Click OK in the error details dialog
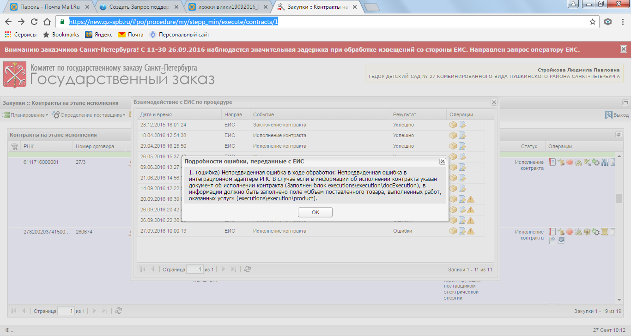 pyautogui.click(x=315, y=212)
